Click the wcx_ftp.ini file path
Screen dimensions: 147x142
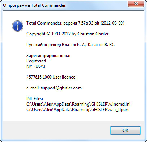tap(78, 110)
